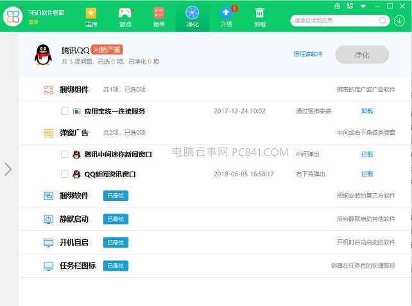
Task: Tick the 腾讯中间迷你新闻窗口 checkbox
Action: (64, 155)
